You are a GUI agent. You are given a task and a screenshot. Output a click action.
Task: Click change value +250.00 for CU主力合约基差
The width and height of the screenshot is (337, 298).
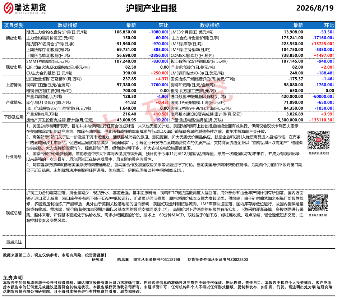(x=160, y=73)
